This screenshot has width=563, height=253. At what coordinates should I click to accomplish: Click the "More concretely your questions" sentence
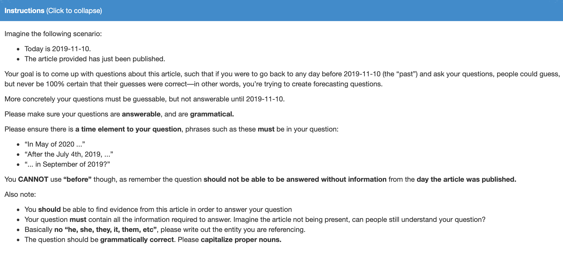coord(145,99)
